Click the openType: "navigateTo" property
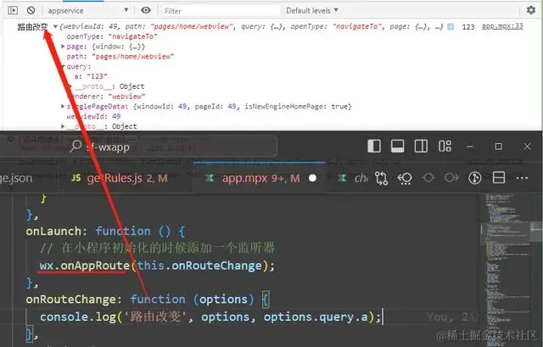 [112, 36]
